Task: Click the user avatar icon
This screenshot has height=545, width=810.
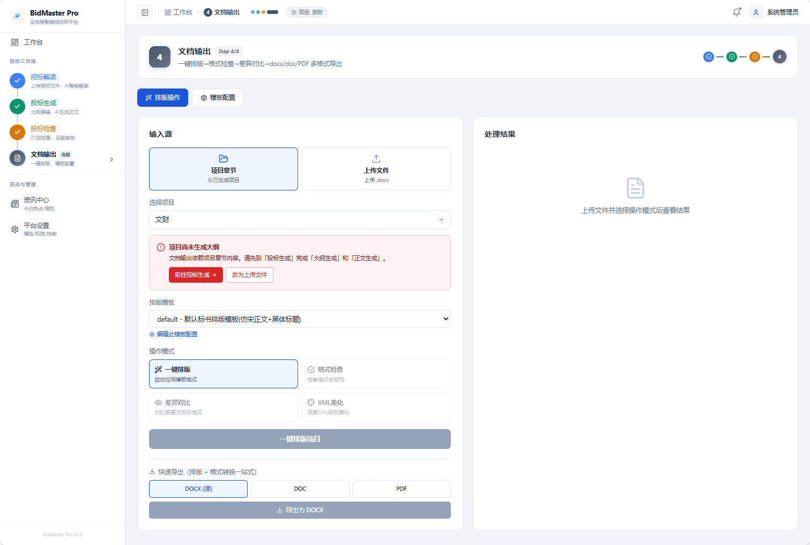Action: (x=756, y=12)
